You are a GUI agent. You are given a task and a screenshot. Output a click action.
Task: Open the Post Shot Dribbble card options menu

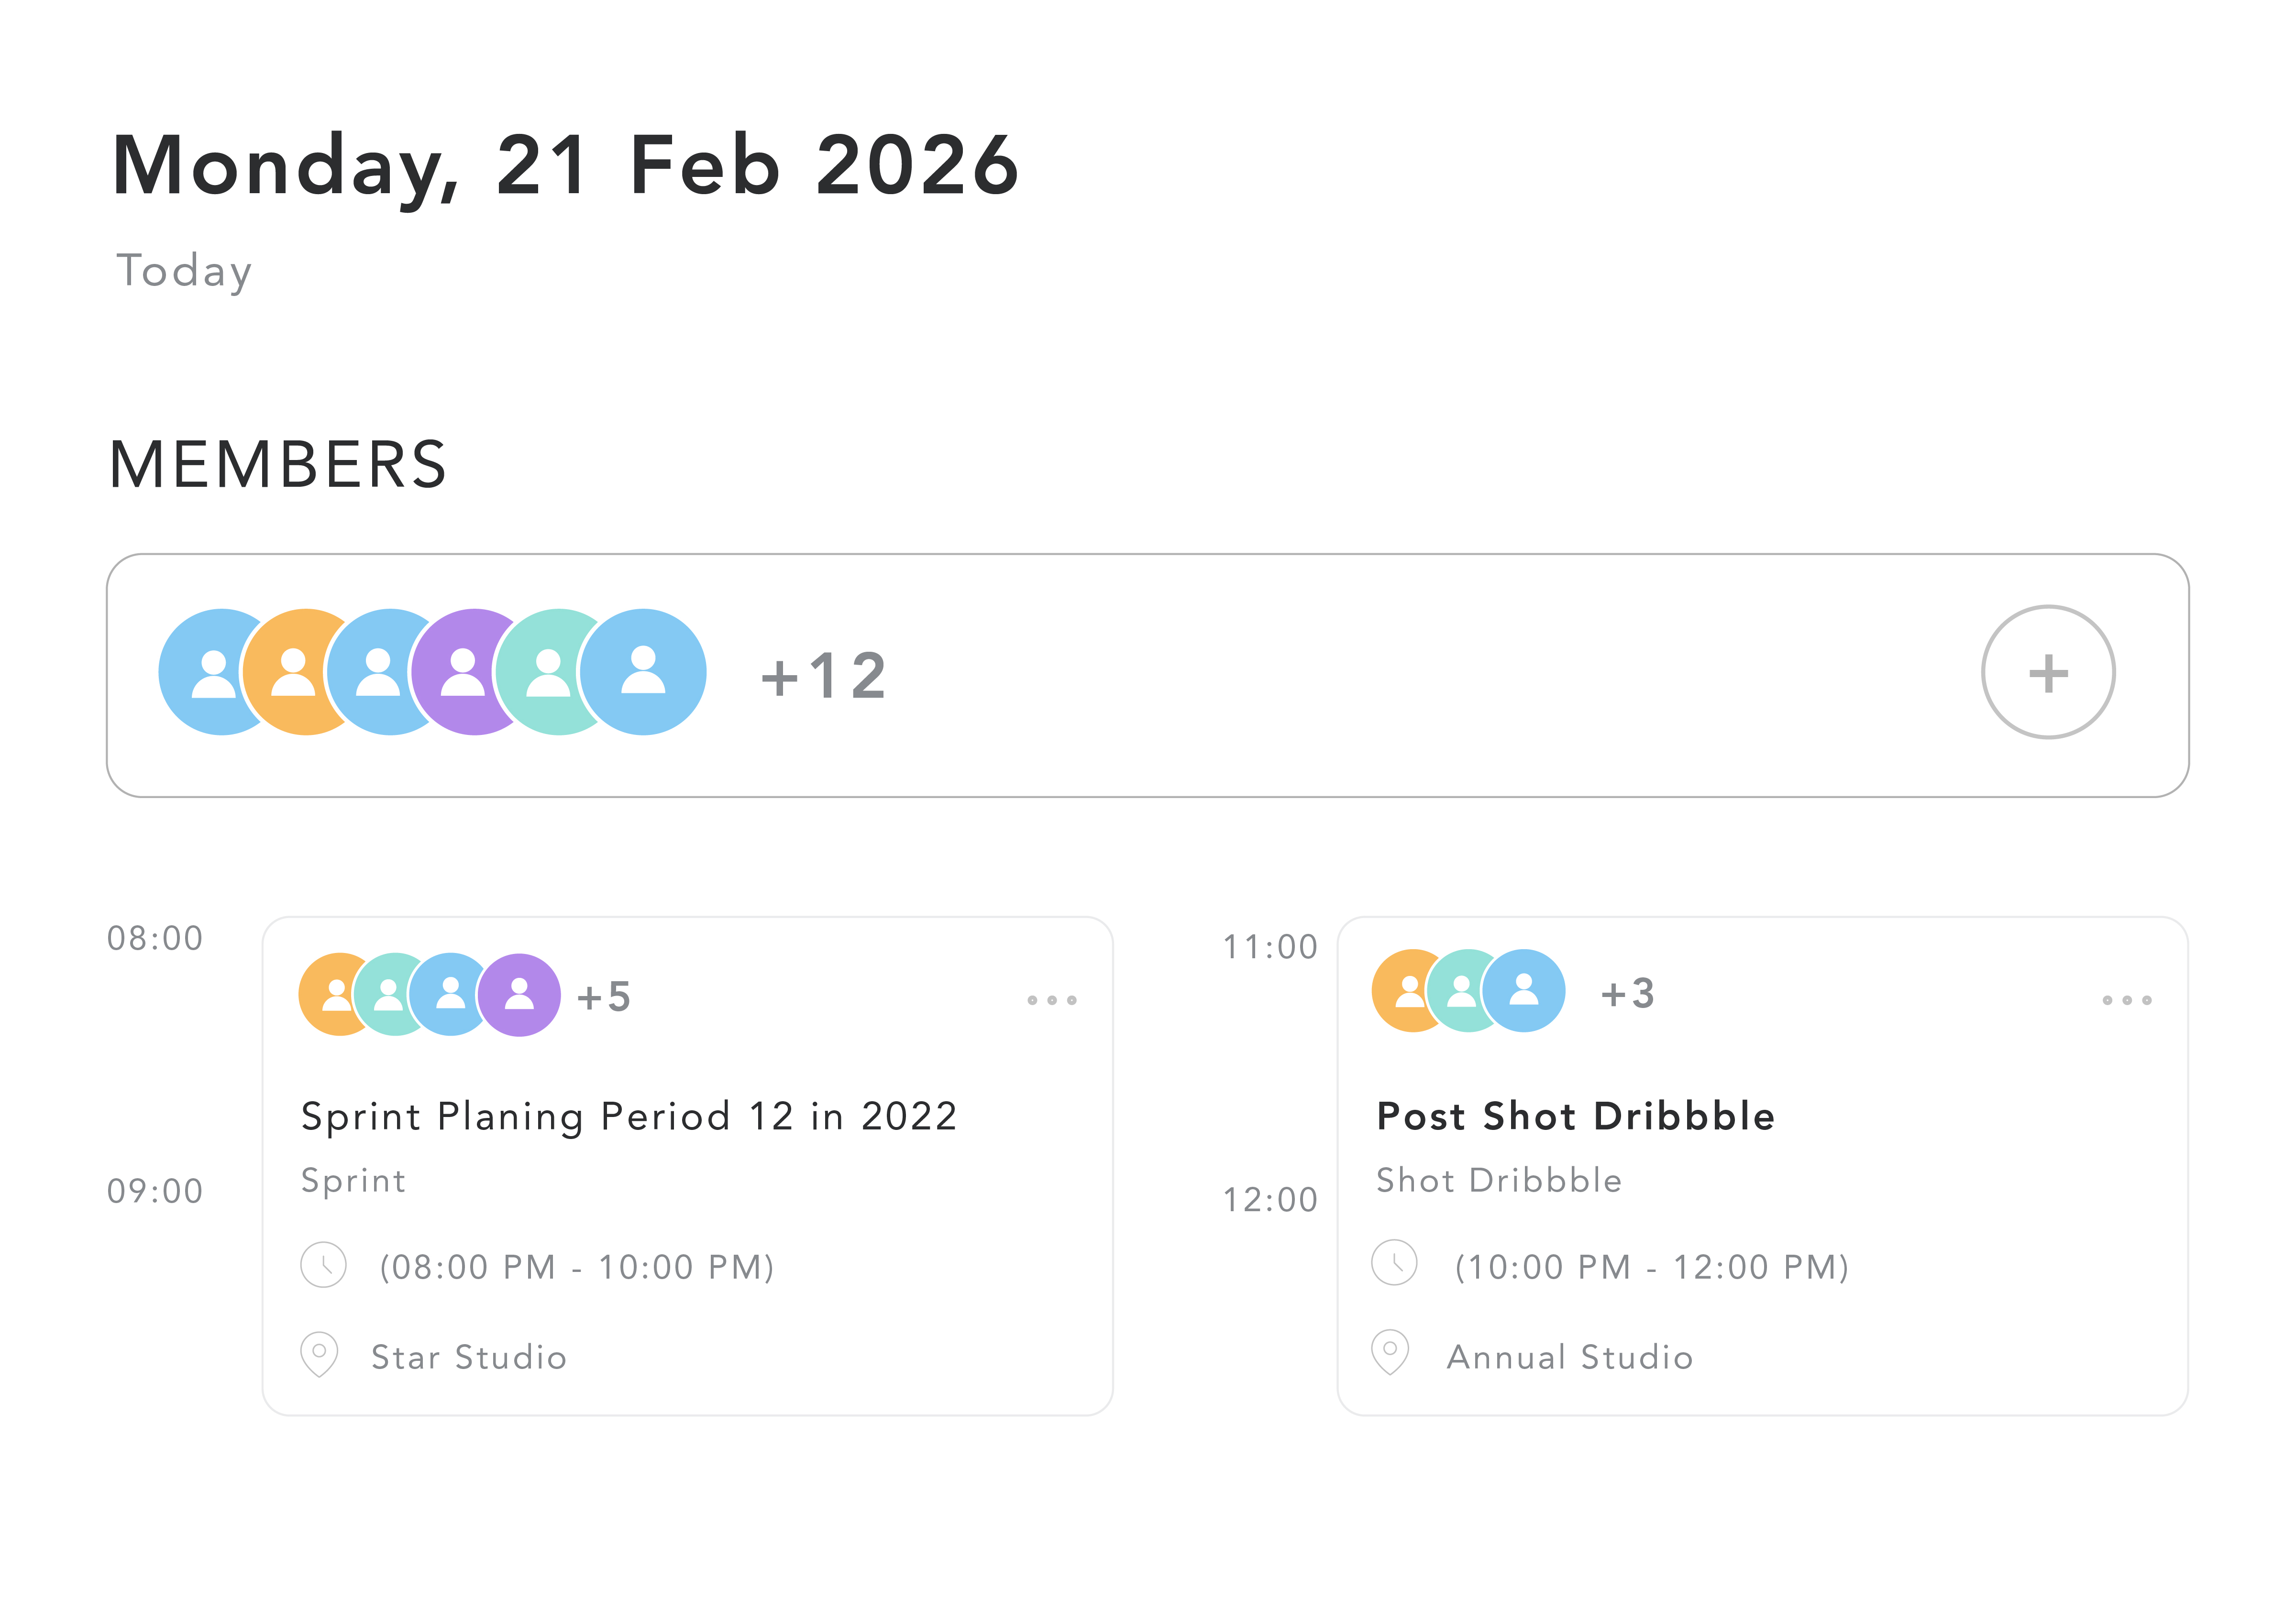pos(2126,999)
